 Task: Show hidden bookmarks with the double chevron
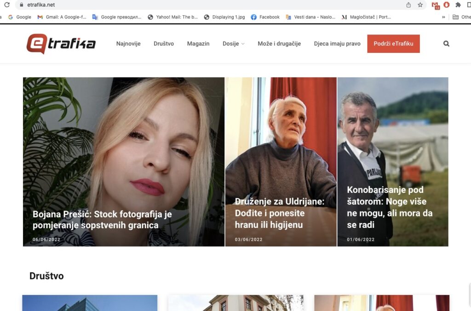(x=443, y=17)
